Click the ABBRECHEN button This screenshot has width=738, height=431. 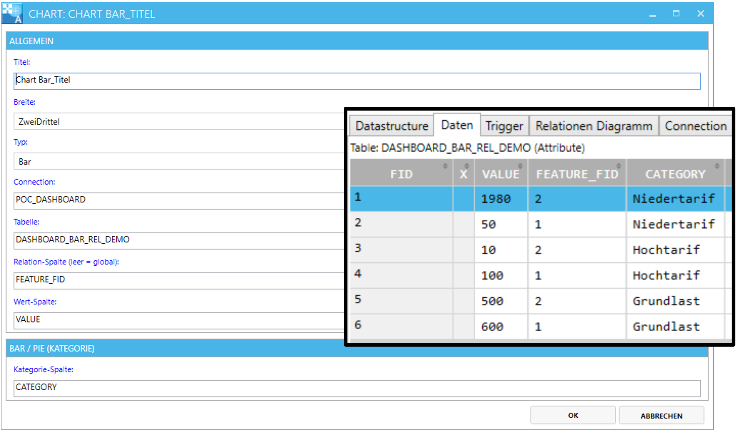pyautogui.click(x=662, y=415)
